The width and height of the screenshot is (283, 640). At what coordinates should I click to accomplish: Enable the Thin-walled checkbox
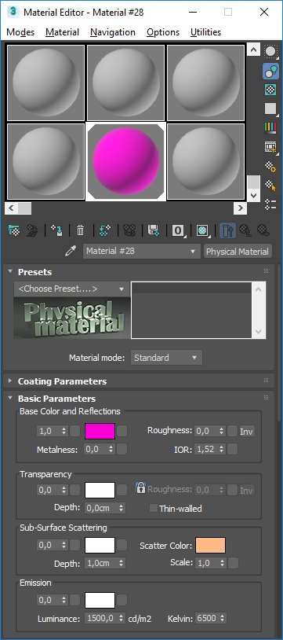click(x=154, y=508)
